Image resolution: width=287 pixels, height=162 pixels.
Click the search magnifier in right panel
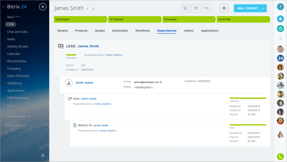[x=280, y=38]
